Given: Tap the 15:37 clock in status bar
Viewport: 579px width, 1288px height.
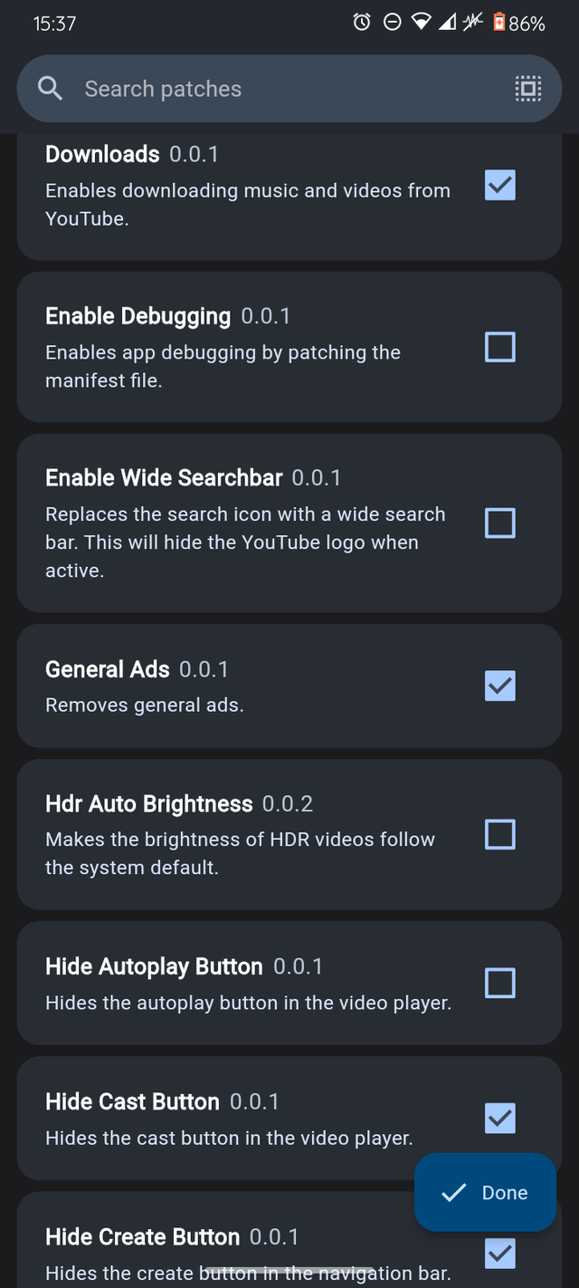Looking at the screenshot, I should point(54,24).
